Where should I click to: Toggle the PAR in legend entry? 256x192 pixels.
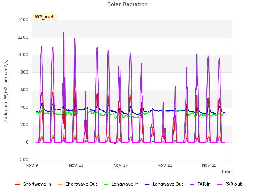click(200, 184)
